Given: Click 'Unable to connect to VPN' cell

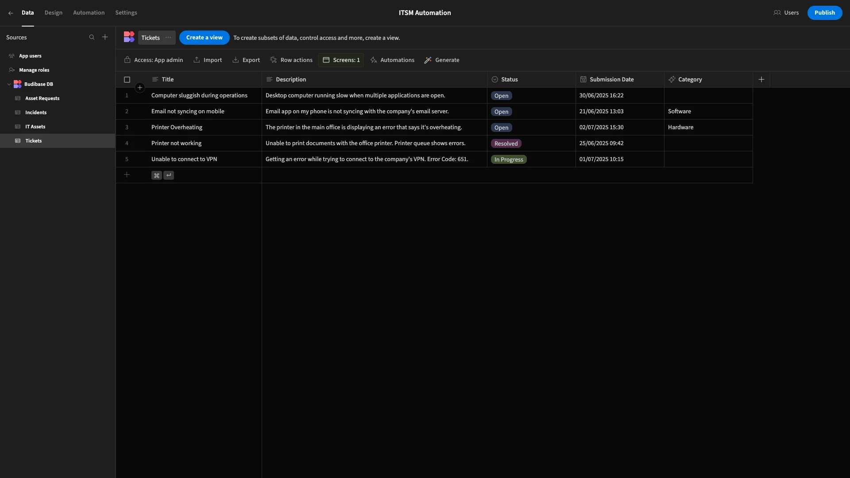Looking at the screenshot, I should pos(204,159).
